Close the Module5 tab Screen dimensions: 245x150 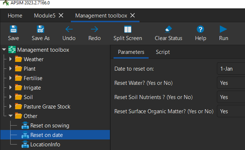61,15
